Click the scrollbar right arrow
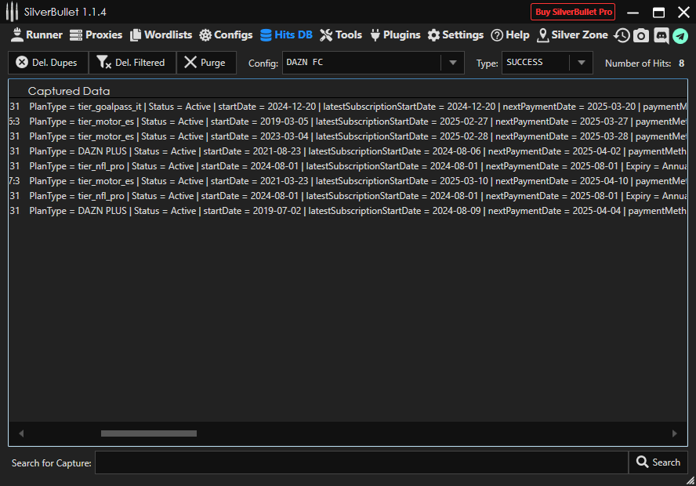 point(675,433)
